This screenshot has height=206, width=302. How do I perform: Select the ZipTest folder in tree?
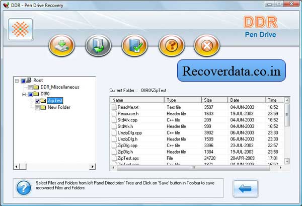(55, 101)
